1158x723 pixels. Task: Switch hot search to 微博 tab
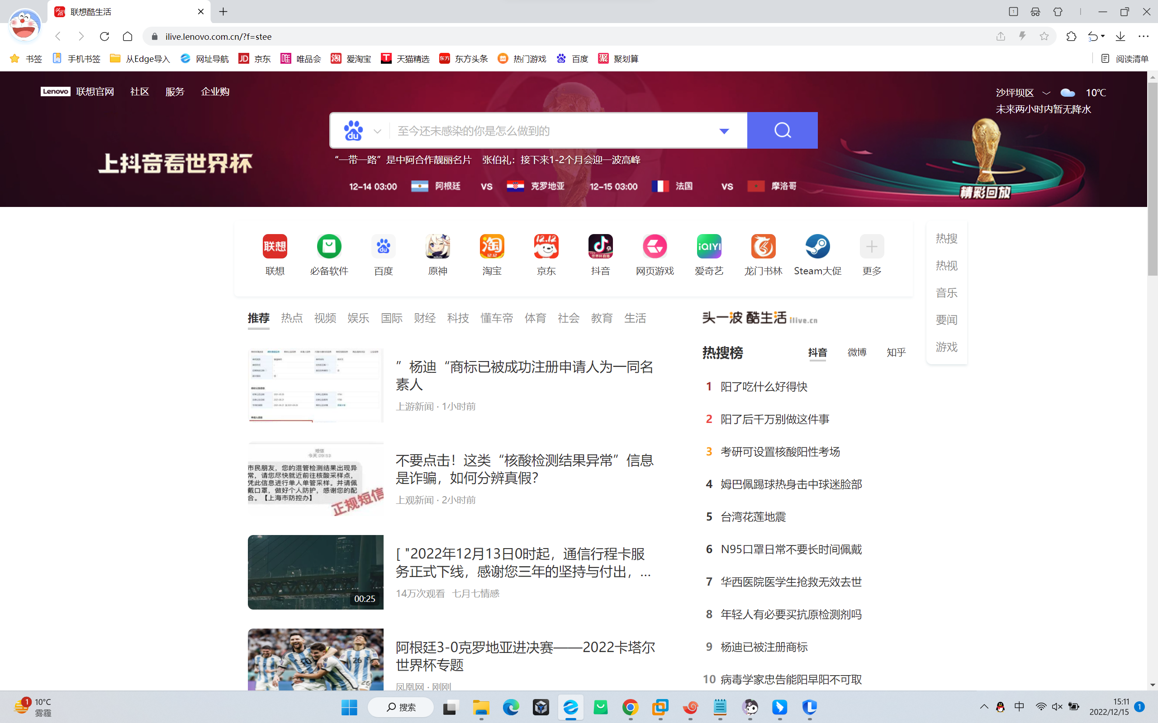[857, 352]
